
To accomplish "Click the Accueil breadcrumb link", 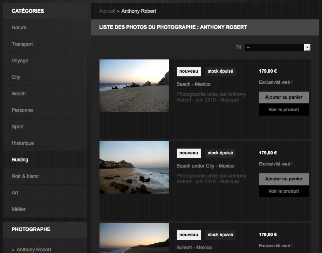I will pyautogui.click(x=107, y=11).
